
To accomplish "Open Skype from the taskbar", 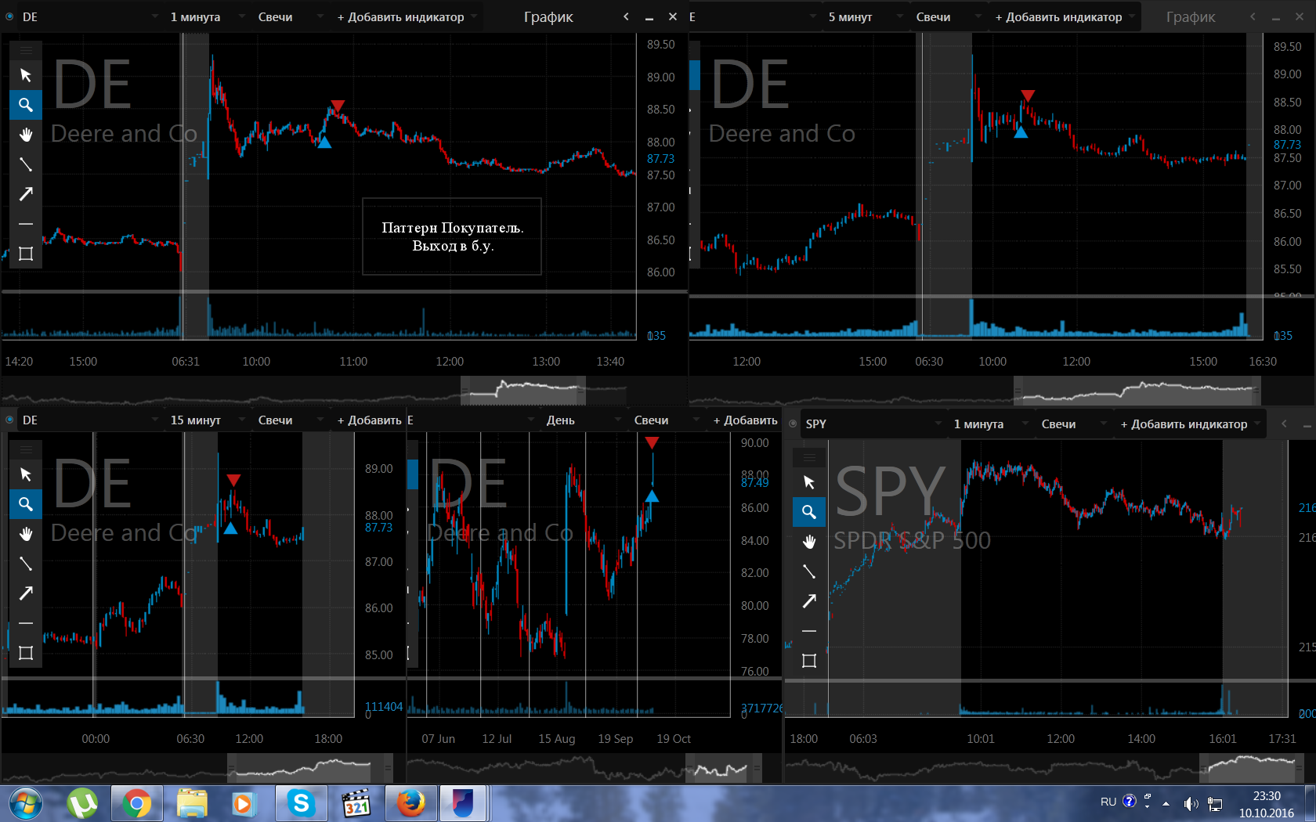I will (x=301, y=803).
